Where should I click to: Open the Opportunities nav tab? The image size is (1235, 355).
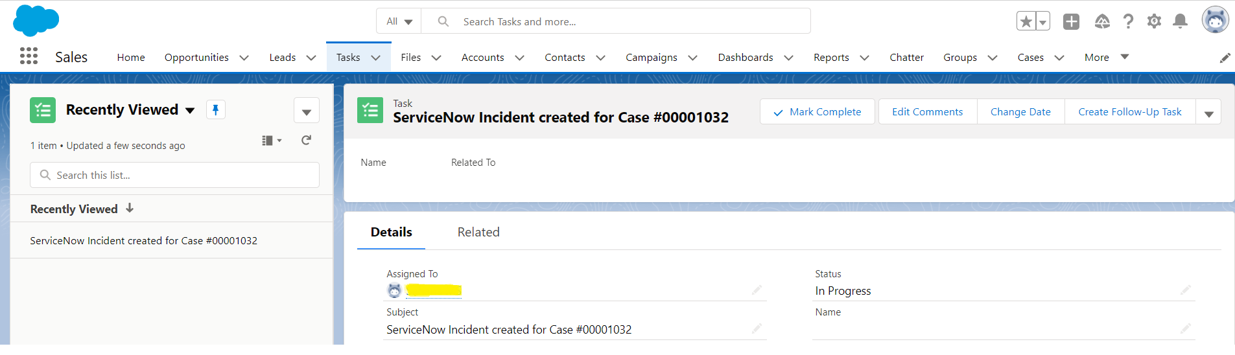click(x=196, y=58)
